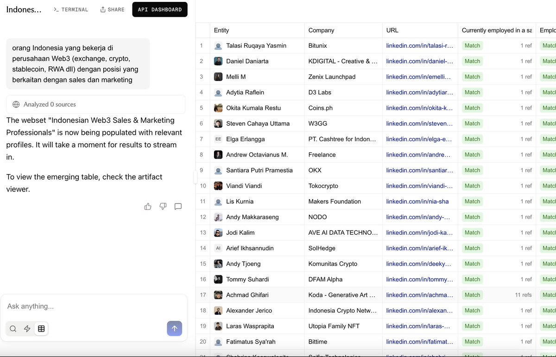Click the Indones... webset title

pyautogui.click(x=24, y=10)
